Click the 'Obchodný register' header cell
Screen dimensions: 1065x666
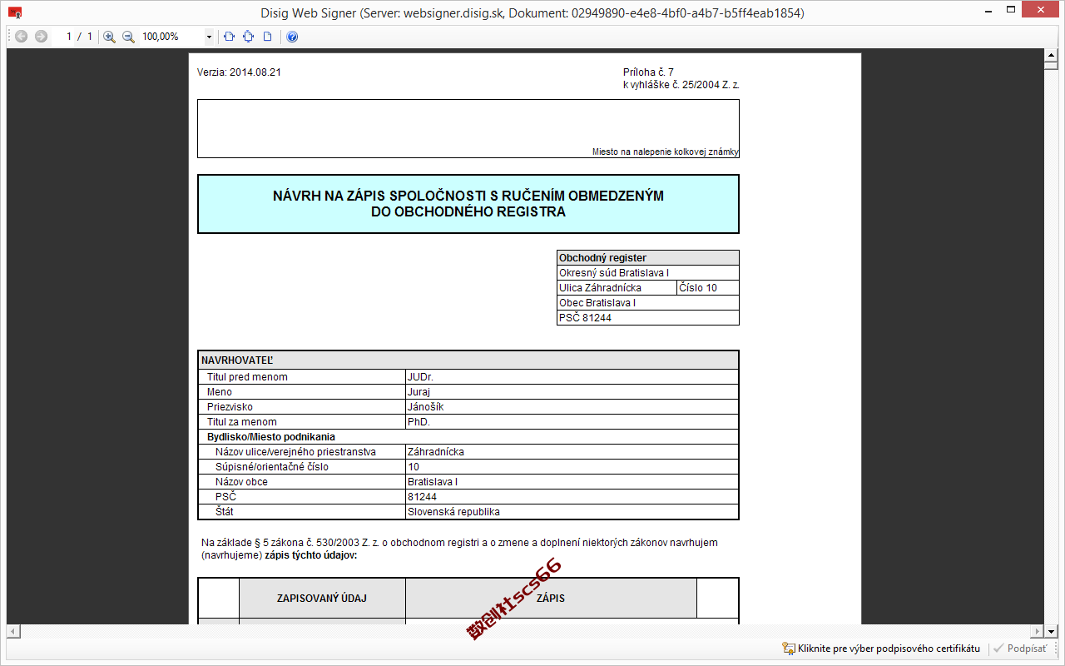[648, 258]
